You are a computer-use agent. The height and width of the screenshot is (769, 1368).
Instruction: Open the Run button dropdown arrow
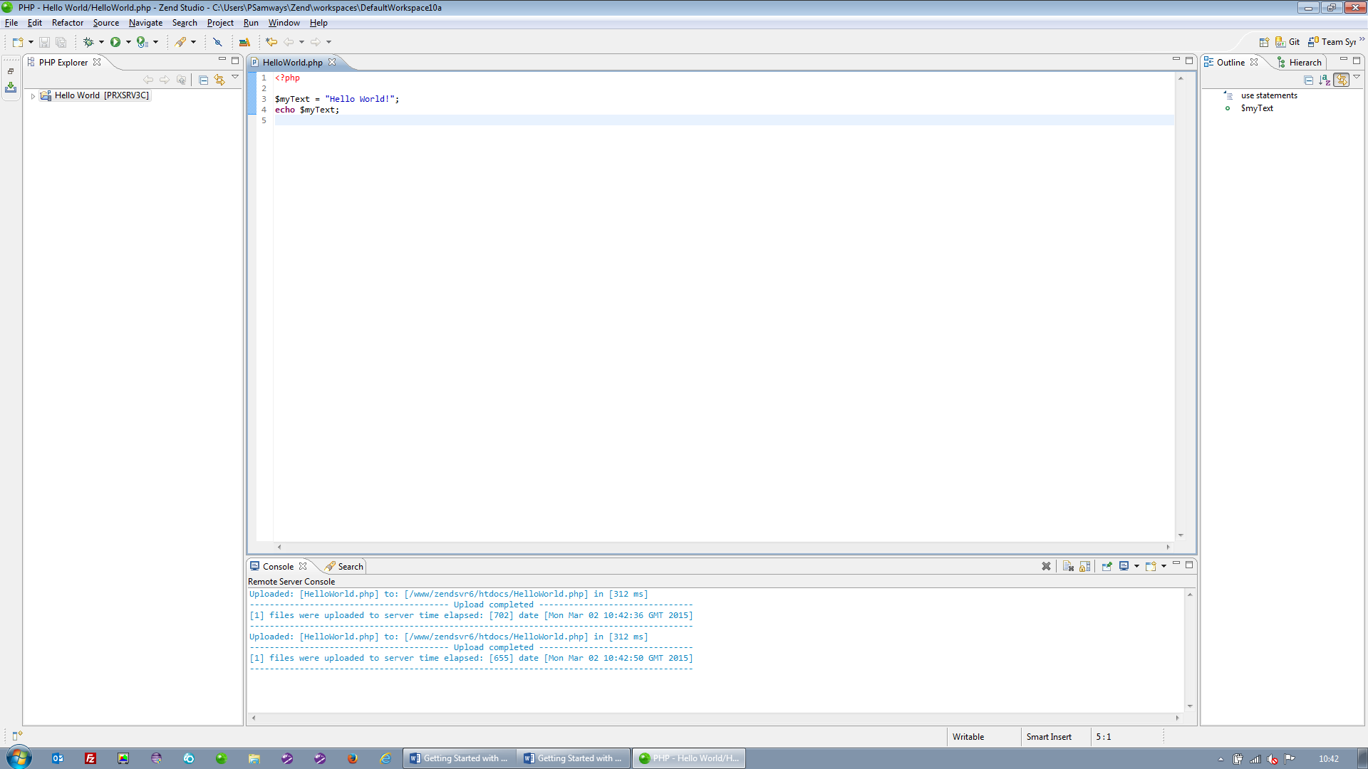tap(128, 42)
